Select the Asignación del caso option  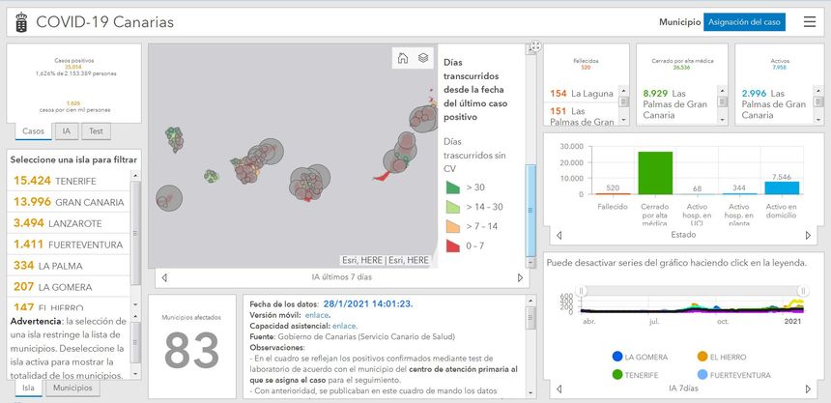[x=745, y=21]
